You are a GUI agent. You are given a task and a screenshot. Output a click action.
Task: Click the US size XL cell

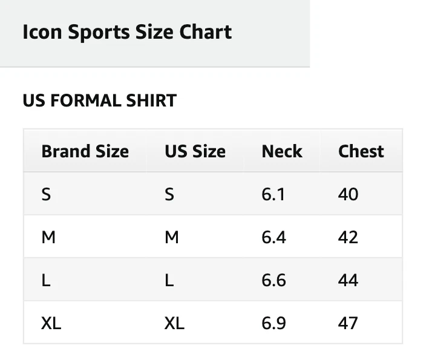(x=195, y=323)
